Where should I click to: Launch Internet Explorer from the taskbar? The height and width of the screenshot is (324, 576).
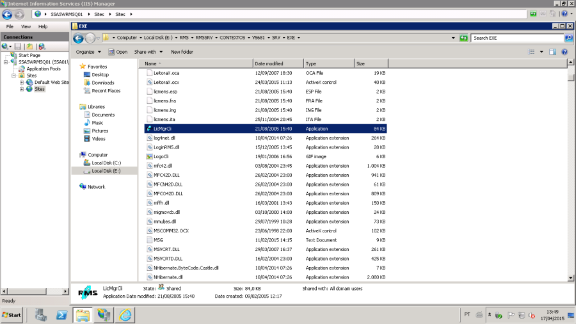125,315
